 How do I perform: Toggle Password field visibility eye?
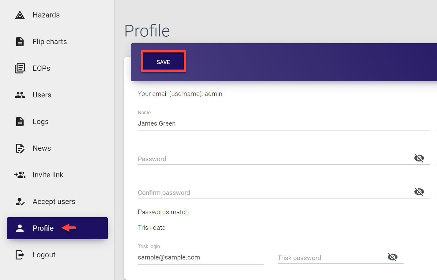(419, 158)
